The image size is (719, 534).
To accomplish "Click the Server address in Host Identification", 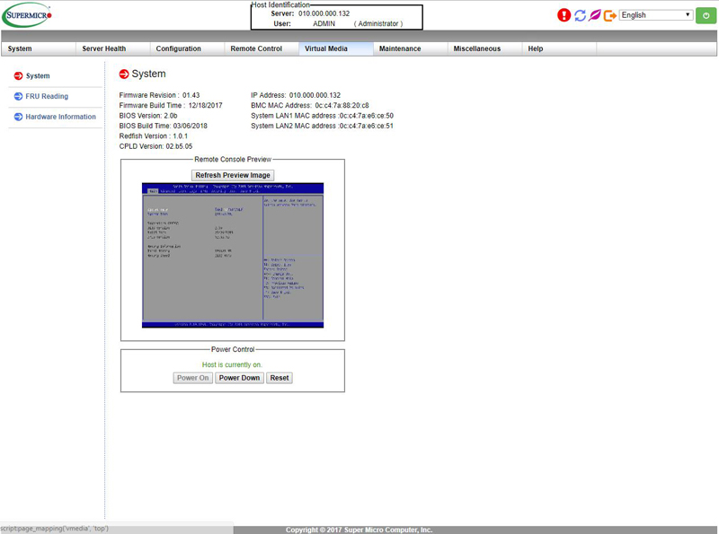I will click(324, 13).
